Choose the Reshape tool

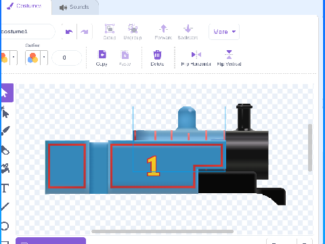5,113
